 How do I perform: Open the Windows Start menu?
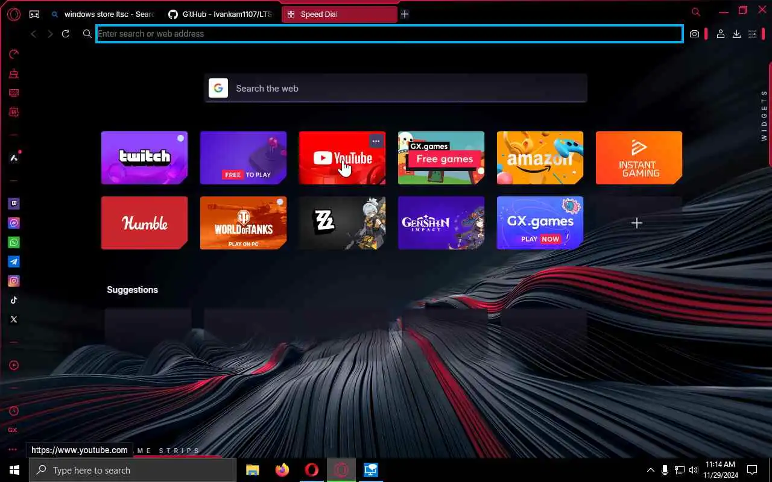[14, 470]
